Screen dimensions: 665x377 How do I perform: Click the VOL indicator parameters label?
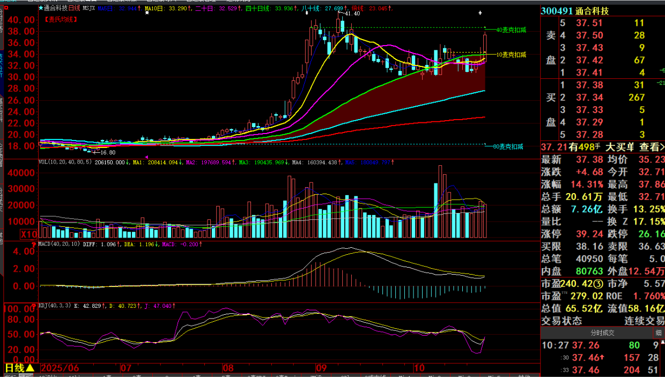tap(65, 161)
